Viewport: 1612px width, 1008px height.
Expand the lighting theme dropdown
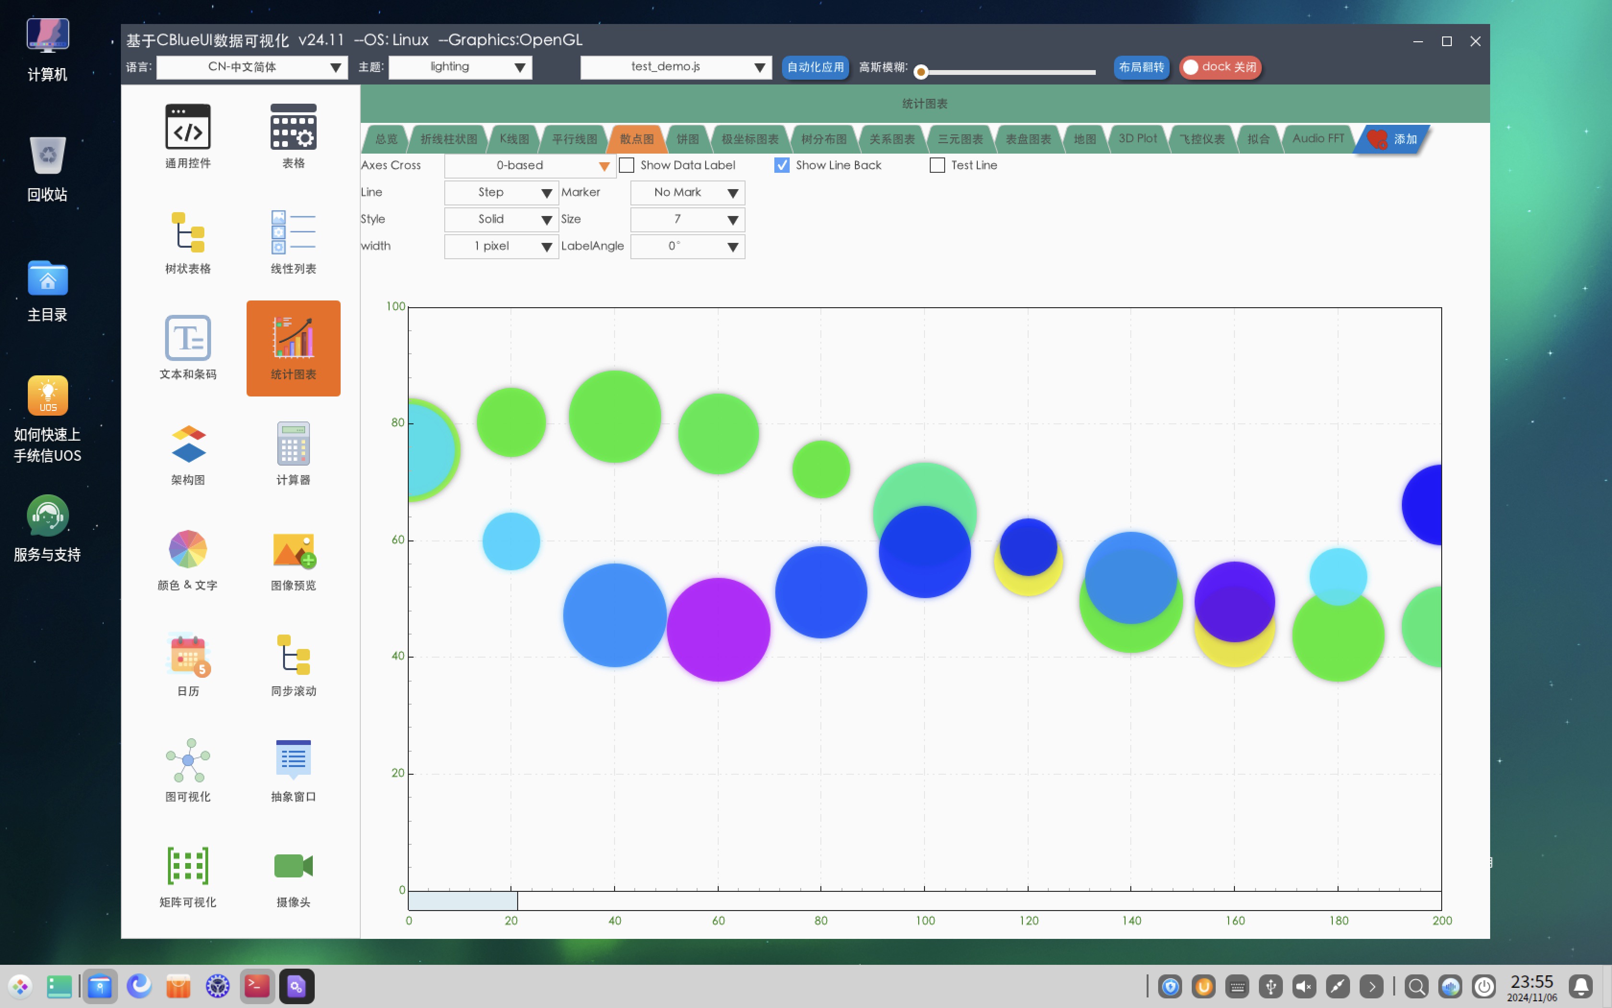click(460, 67)
